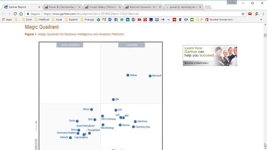
Task: Click the MicroStrategy label
Action: click(107, 128)
